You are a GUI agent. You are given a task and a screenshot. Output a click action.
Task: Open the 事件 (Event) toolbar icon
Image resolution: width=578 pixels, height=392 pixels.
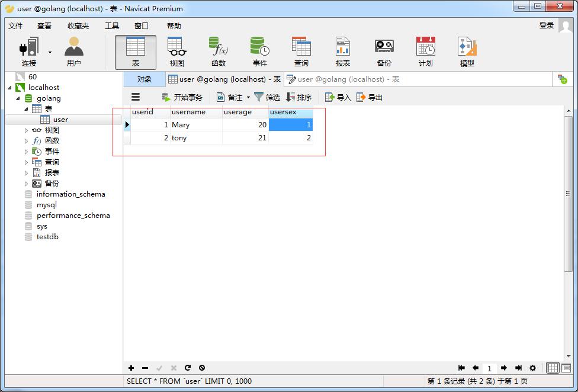259,52
